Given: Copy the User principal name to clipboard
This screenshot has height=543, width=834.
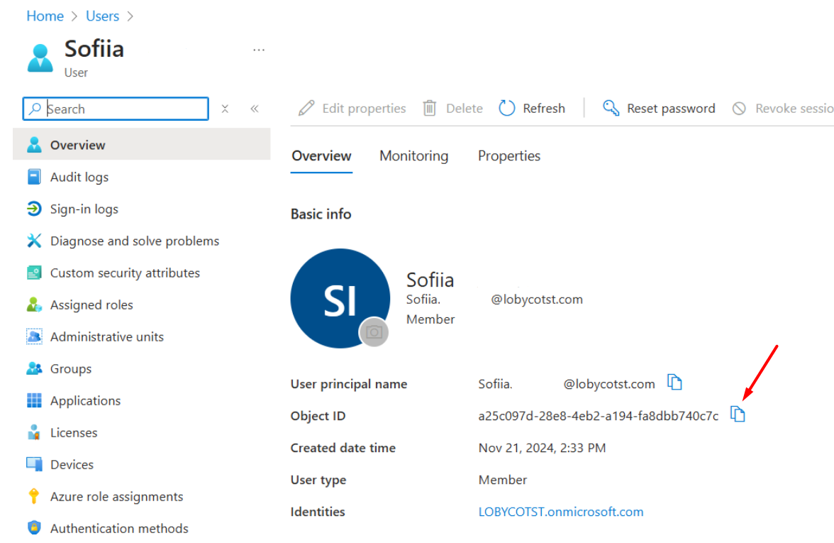Looking at the screenshot, I should (x=674, y=382).
